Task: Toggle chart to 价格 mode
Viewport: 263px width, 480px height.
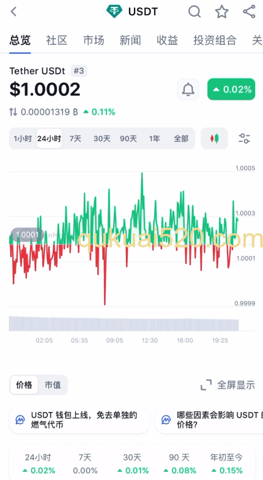Action: [24, 384]
